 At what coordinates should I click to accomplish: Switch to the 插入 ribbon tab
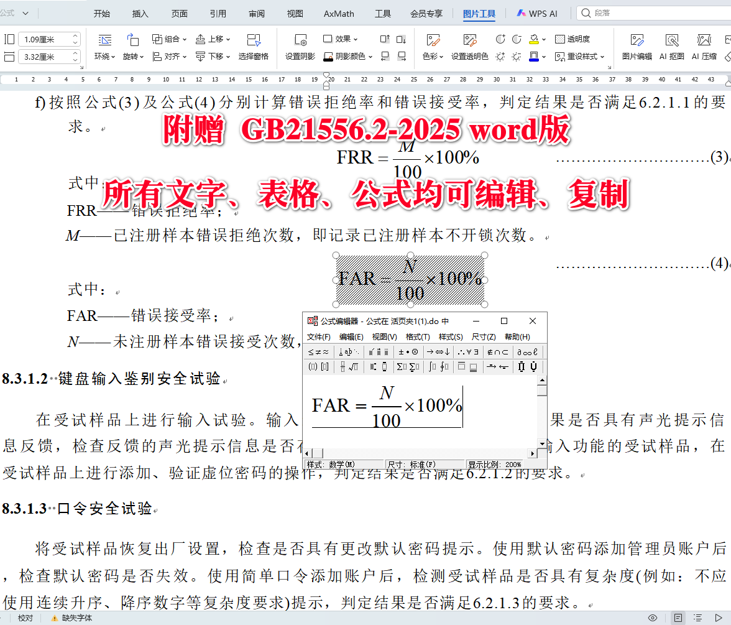(139, 13)
